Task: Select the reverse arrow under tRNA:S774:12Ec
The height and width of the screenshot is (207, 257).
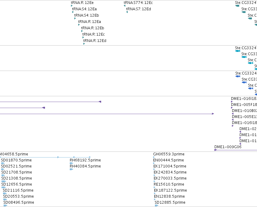Action: tap(124, 6)
